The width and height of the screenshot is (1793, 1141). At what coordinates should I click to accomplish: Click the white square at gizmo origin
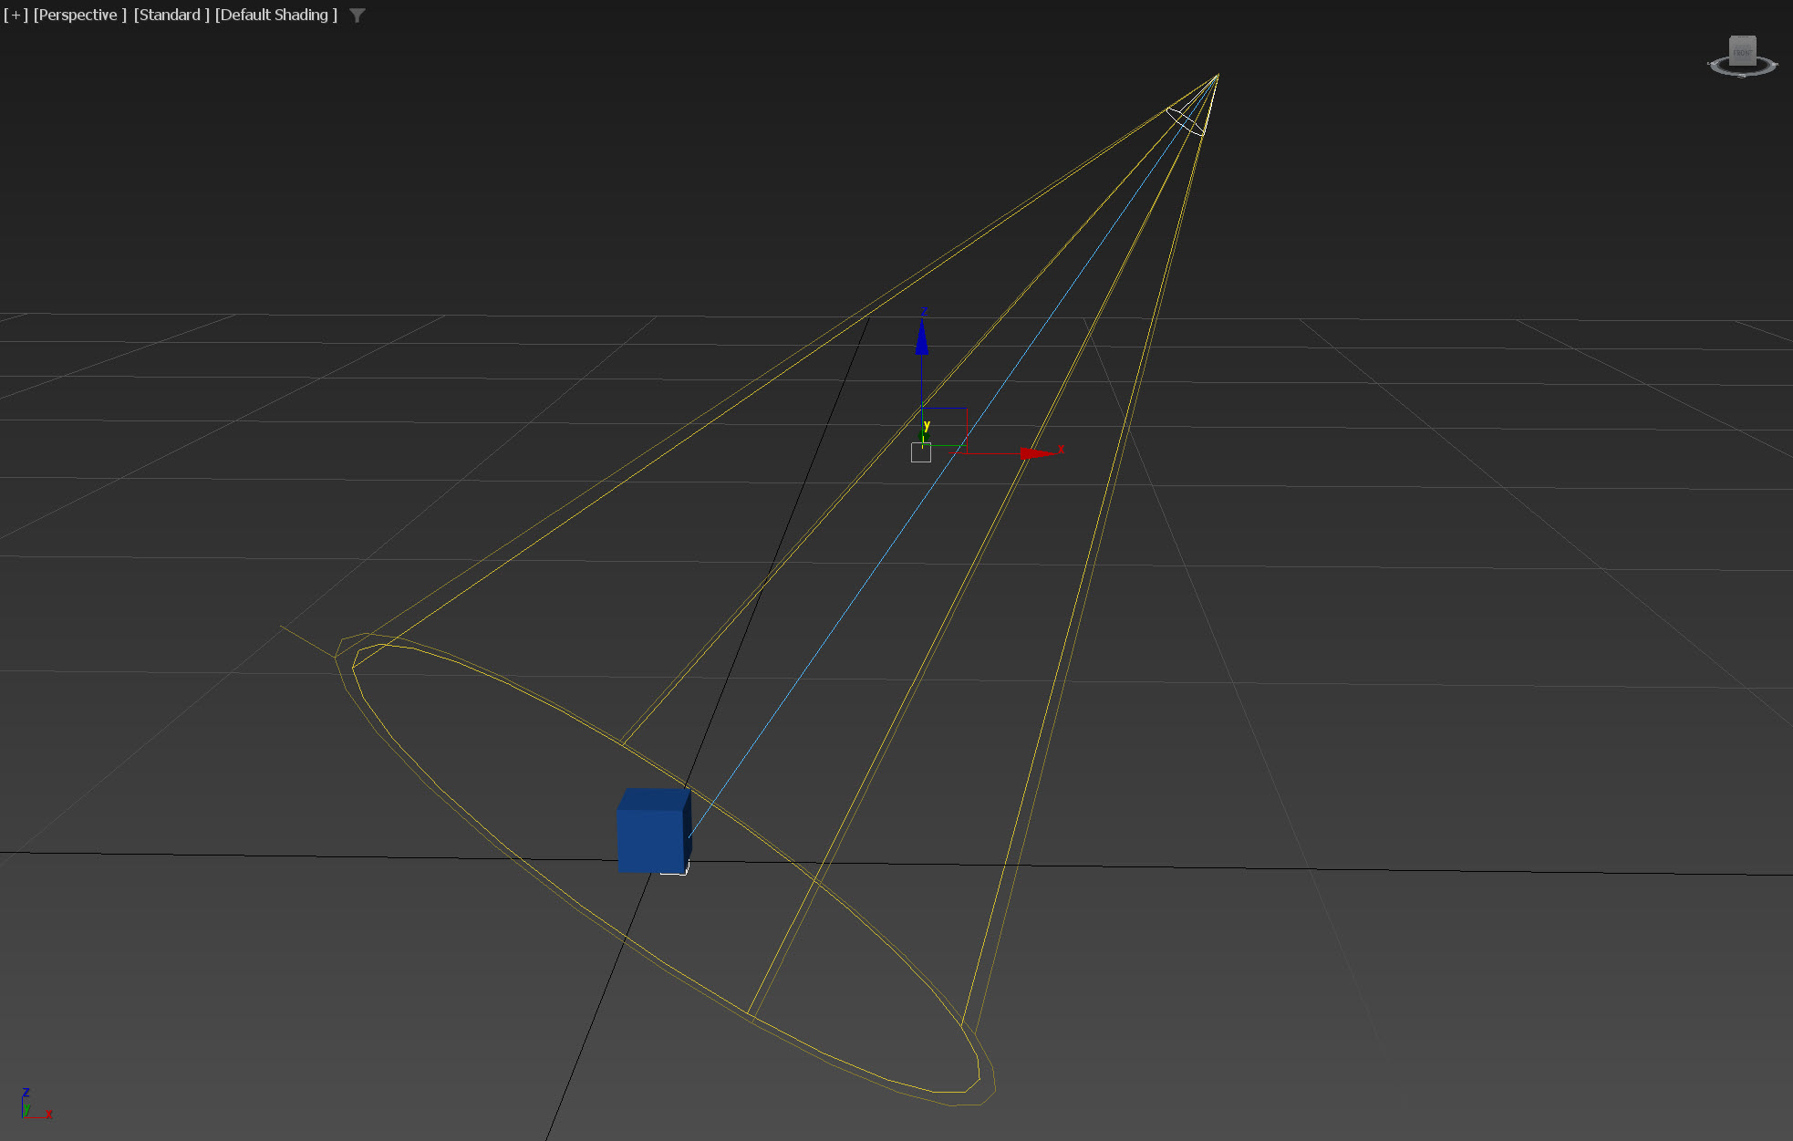[x=921, y=452]
